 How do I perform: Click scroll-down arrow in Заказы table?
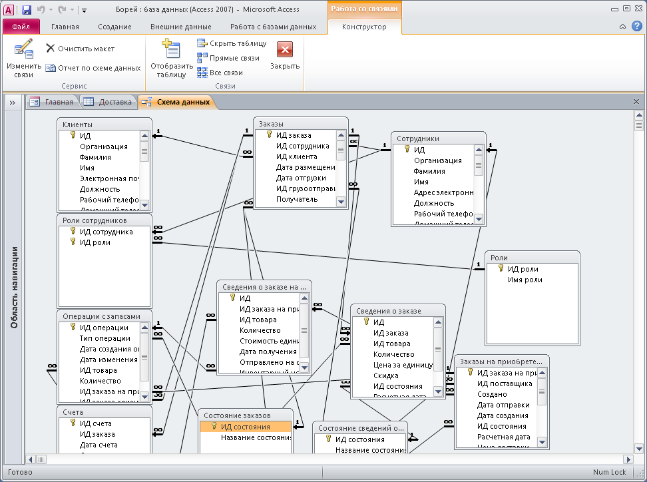coord(341,202)
